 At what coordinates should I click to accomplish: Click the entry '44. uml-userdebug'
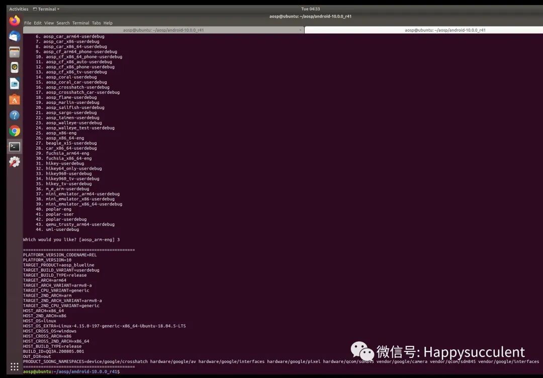(x=57, y=229)
